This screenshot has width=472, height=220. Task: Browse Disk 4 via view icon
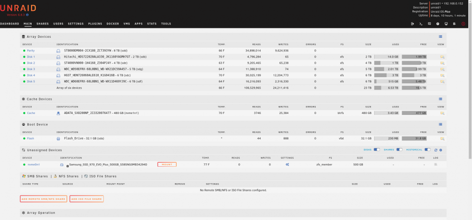(442, 75)
